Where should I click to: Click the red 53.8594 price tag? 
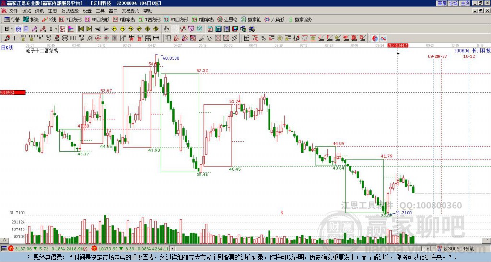(x=13, y=93)
